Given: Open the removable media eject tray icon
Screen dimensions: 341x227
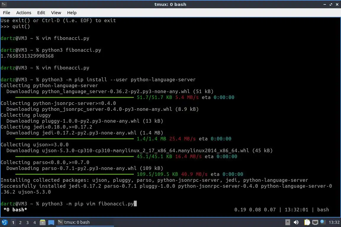Looking at the screenshot, I should 287,222.
